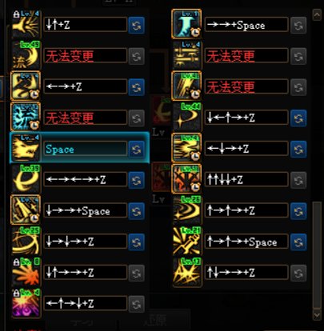Click the Lv.25 golden orbit skill icon
324x331 pixels.
tap(26, 241)
